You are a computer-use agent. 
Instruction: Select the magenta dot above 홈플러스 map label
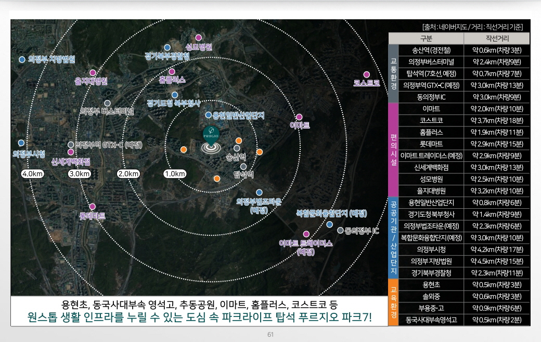click(x=172, y=71)
